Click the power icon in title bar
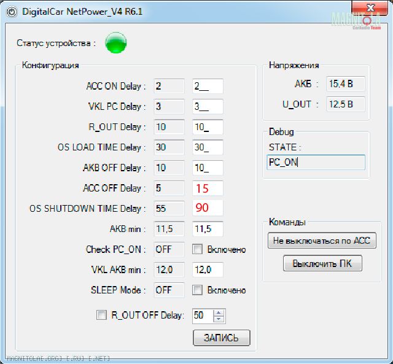Screen dimensions: 393x364 tap(12, 12)
